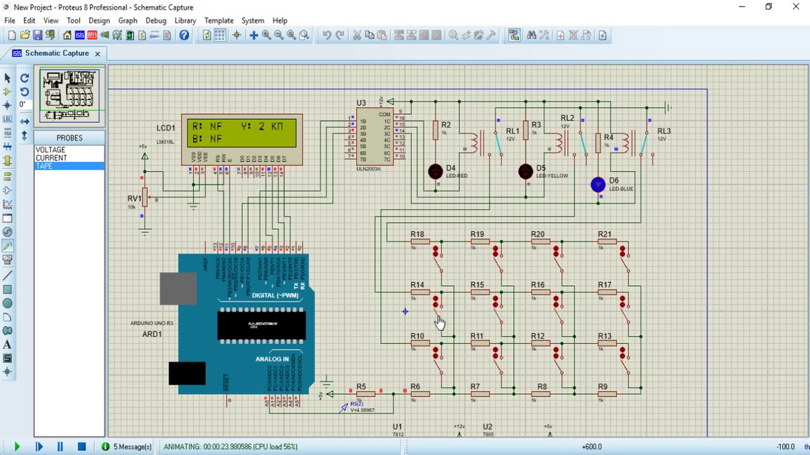Toggle X-mirror horizontal flip button
Screen dimensions: 810x455
tap(25, 121)
